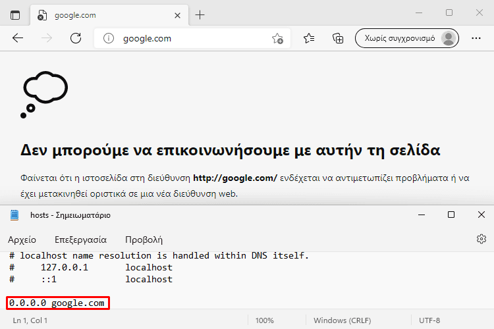Open the Collections icon
The image size is (494, 329).
tap(338, 38)
